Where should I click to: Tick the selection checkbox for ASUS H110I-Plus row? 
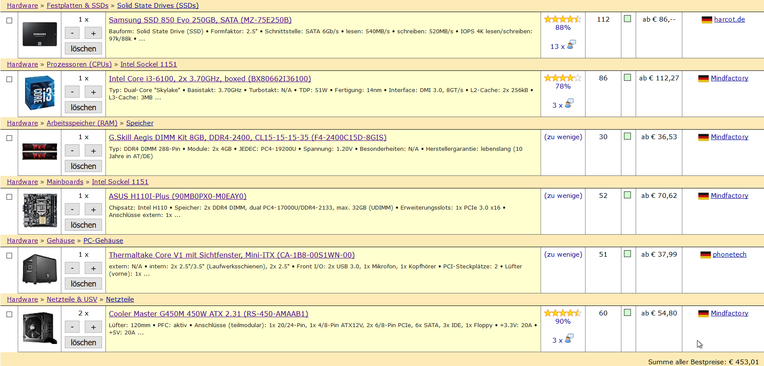(9, 197)
